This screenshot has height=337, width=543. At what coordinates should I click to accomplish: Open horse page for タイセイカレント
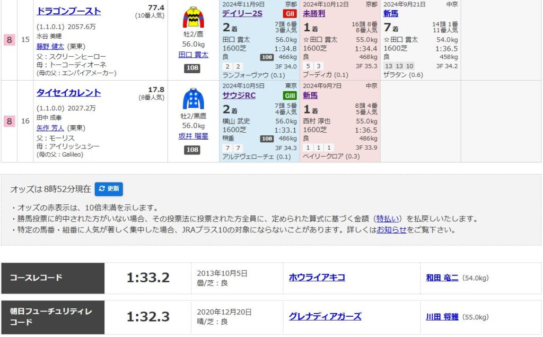point(68,92)
